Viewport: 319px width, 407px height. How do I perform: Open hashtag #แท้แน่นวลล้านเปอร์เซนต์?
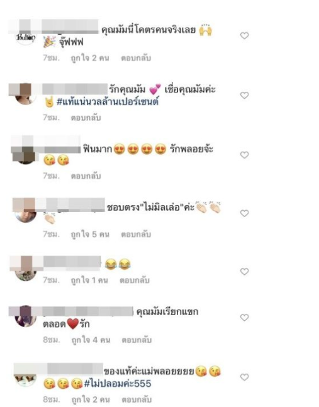[x=108, y=101]
